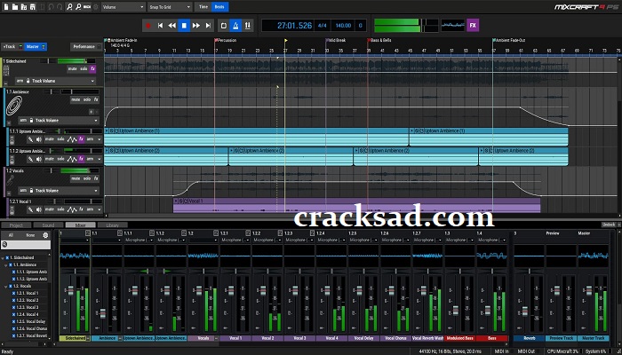Solo the Sidechained track
The width and height of the screenshot is (622, 355).
coord(84,69)
